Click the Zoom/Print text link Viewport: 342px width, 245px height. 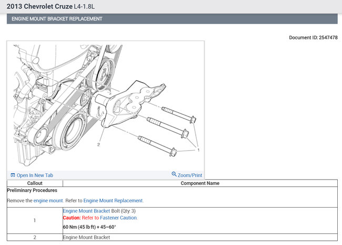tap(190, 175)
